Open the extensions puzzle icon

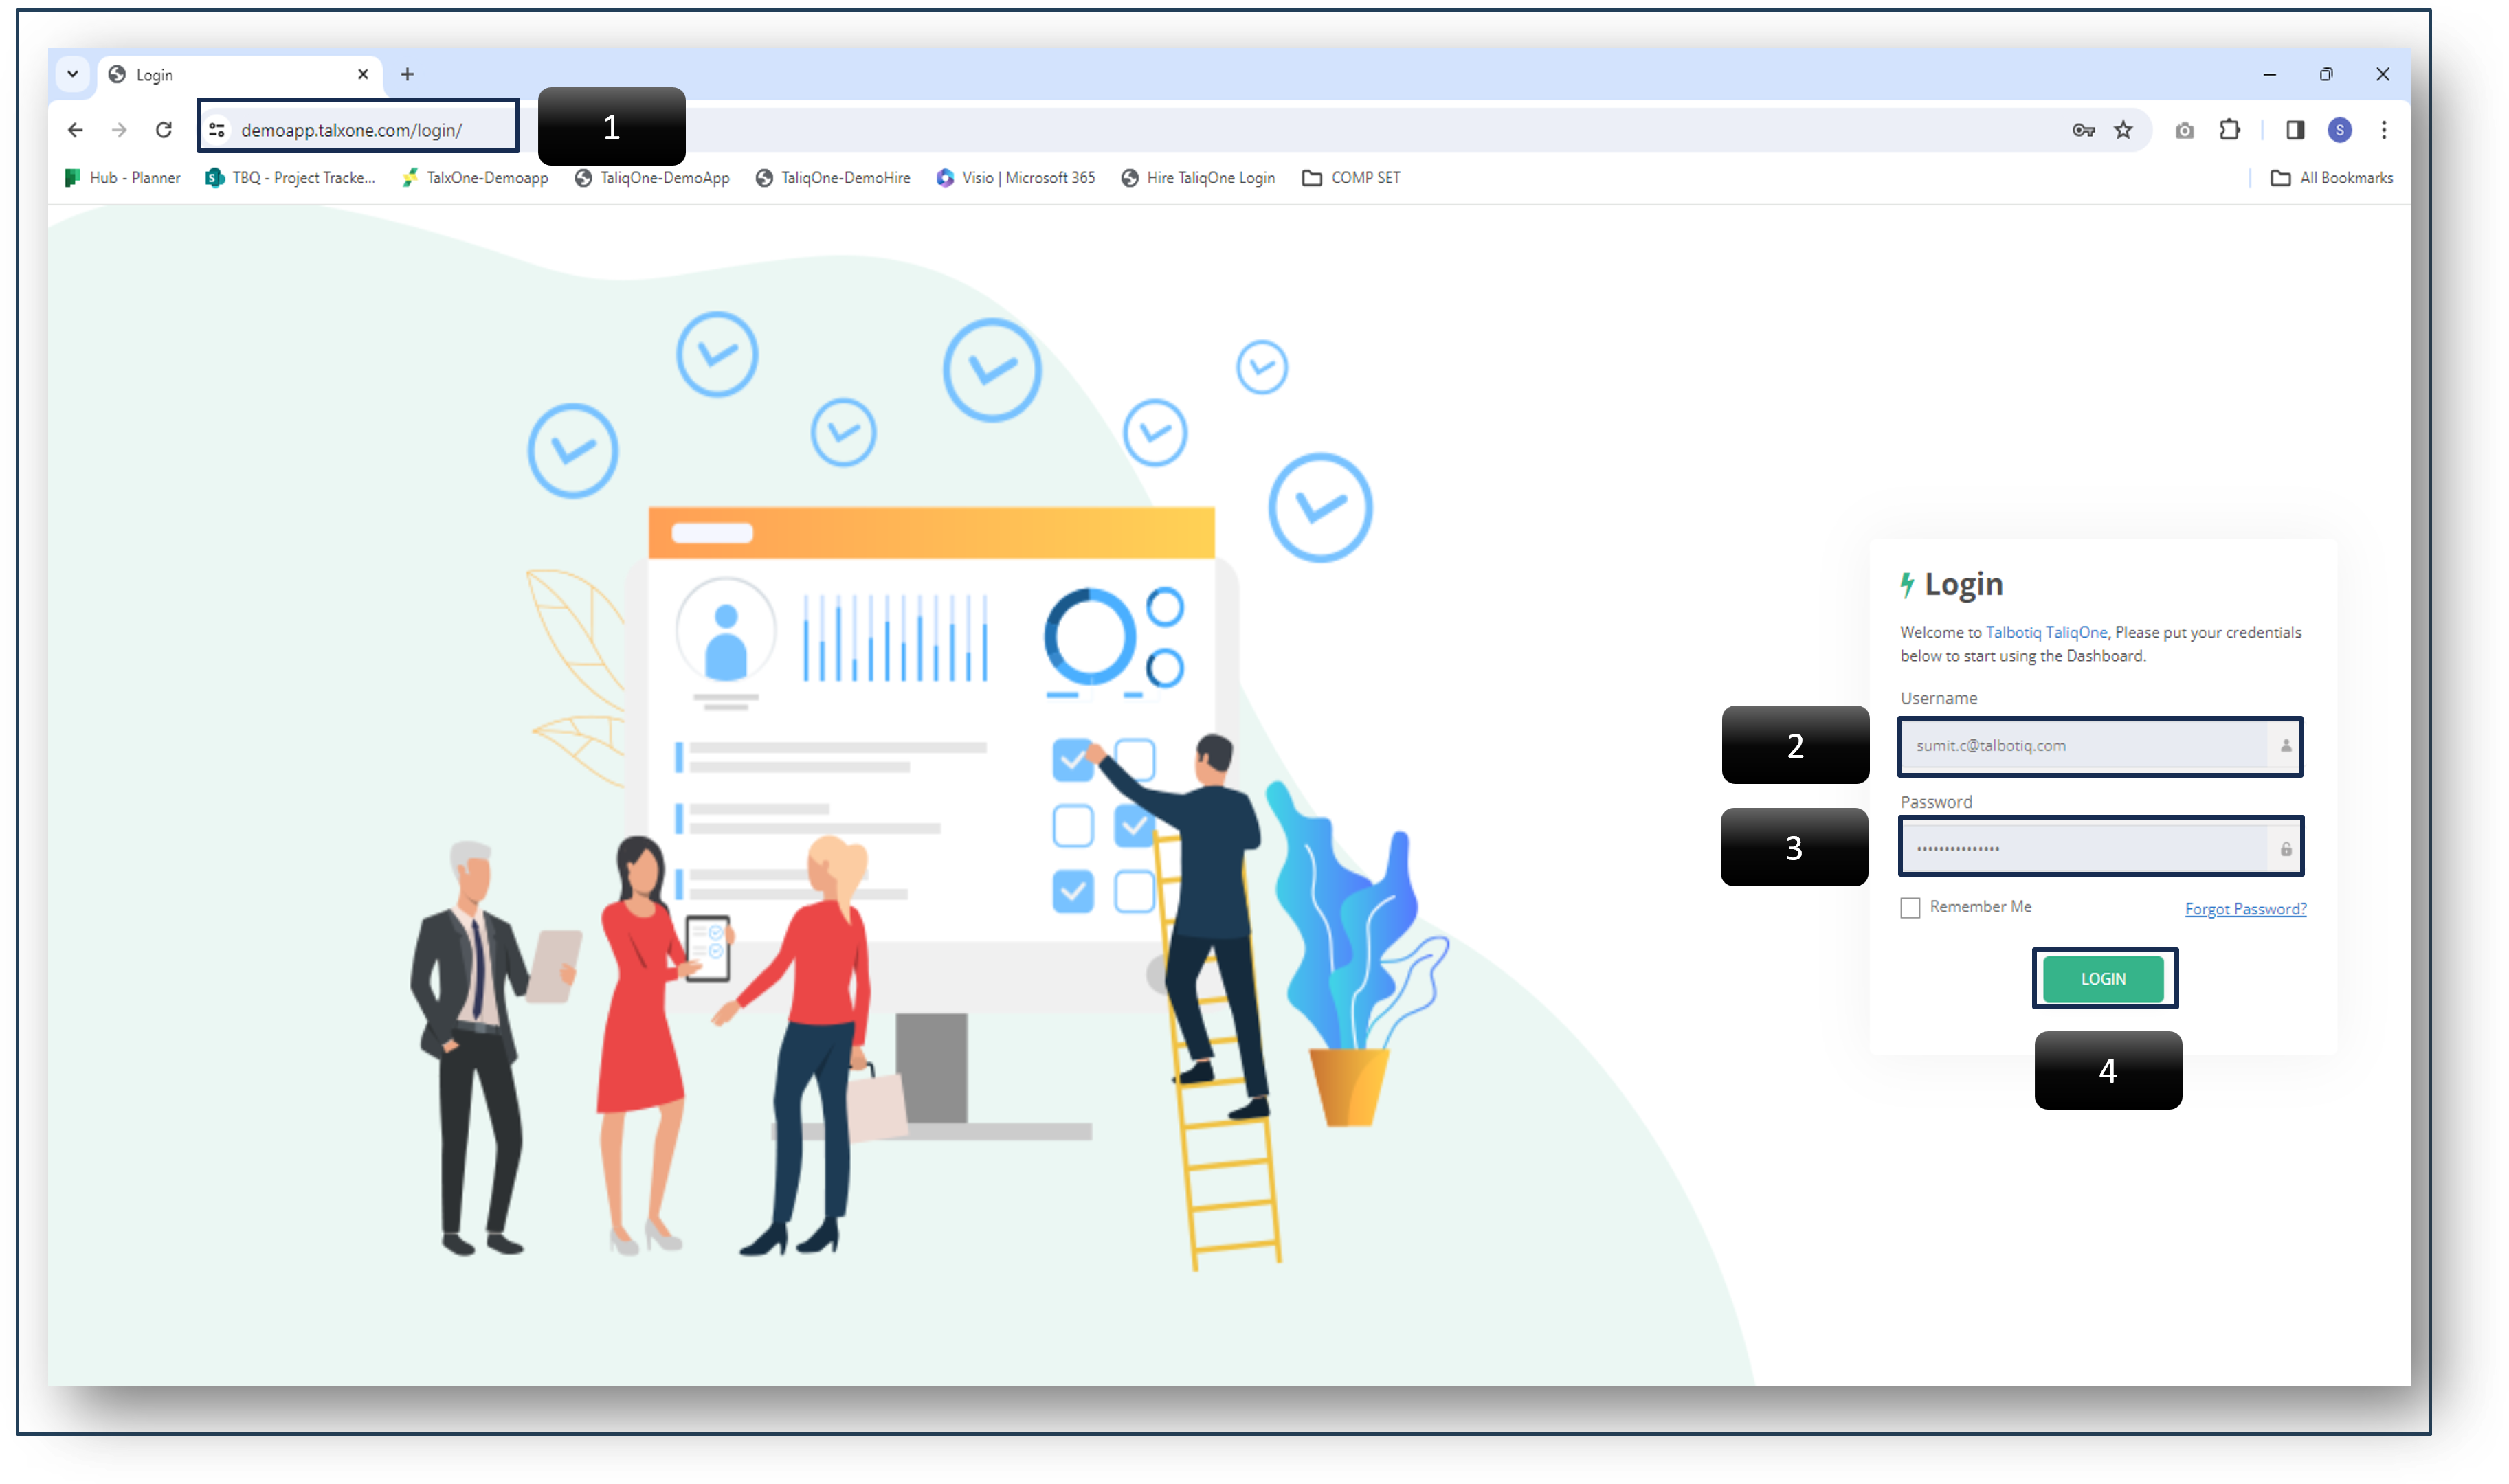click(x=2229, y=130)
